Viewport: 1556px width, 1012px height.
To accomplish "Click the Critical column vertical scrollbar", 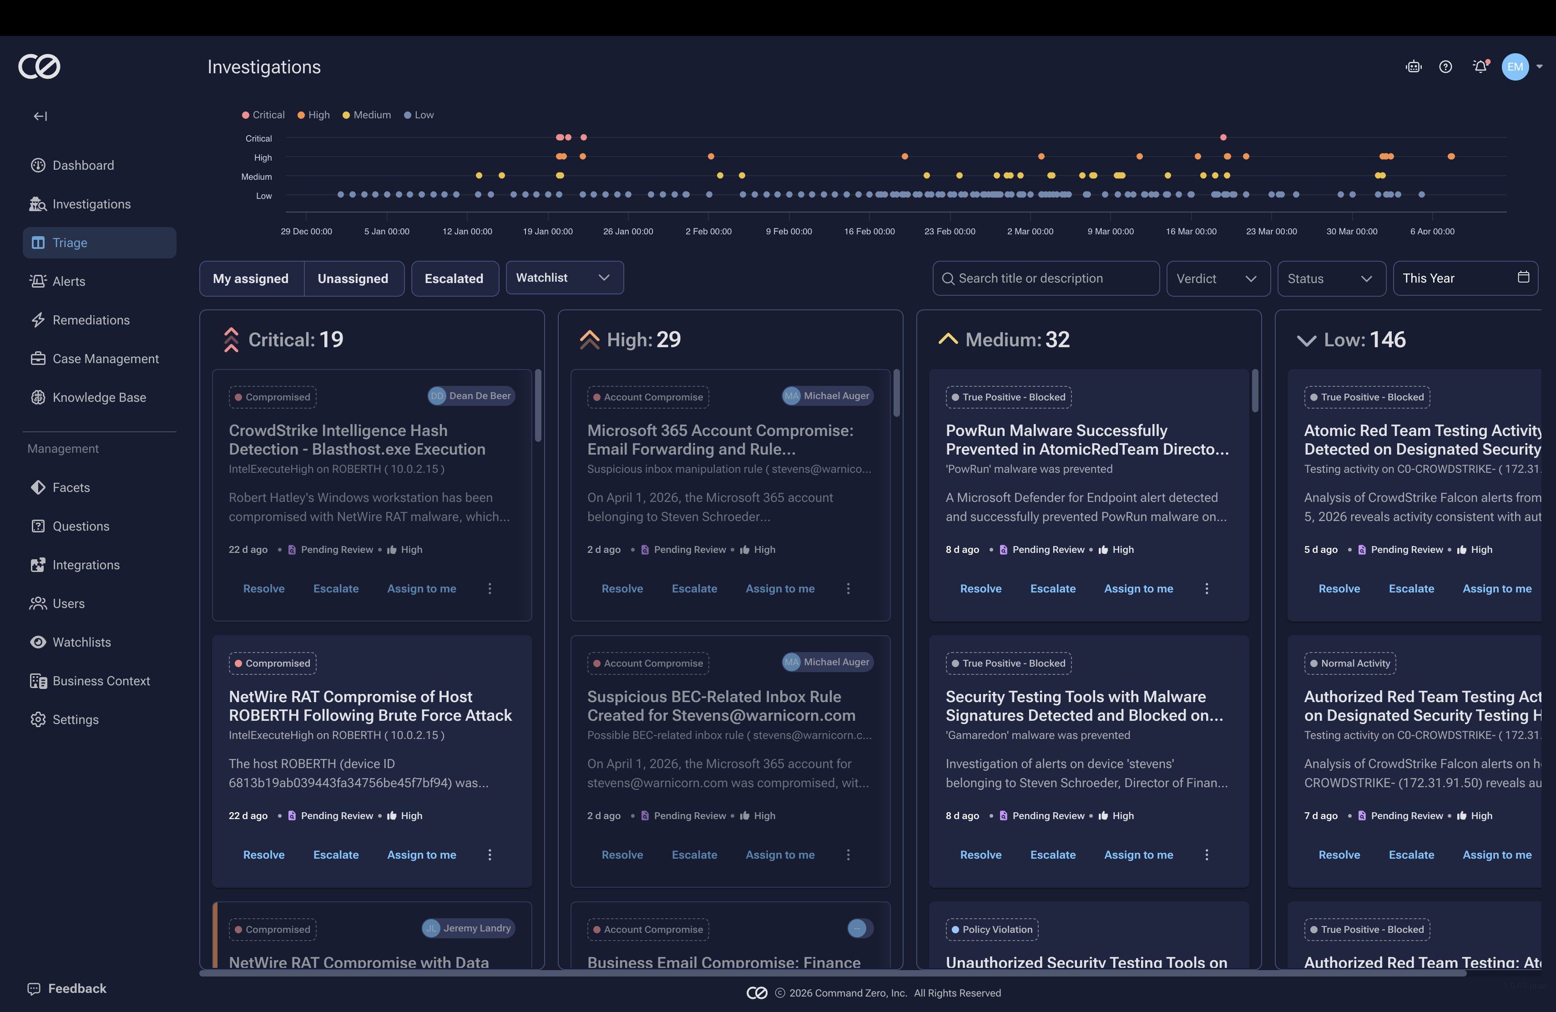I will [538, 405].
